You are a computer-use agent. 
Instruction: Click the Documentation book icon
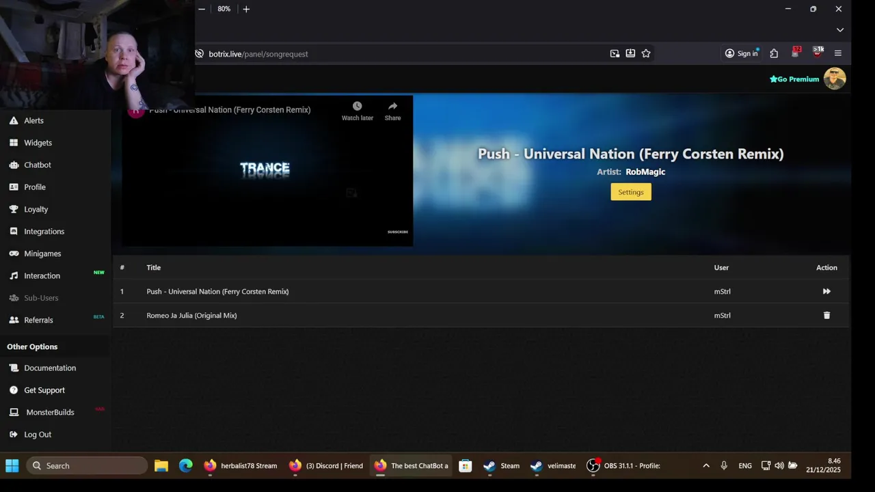click(14, 368)
